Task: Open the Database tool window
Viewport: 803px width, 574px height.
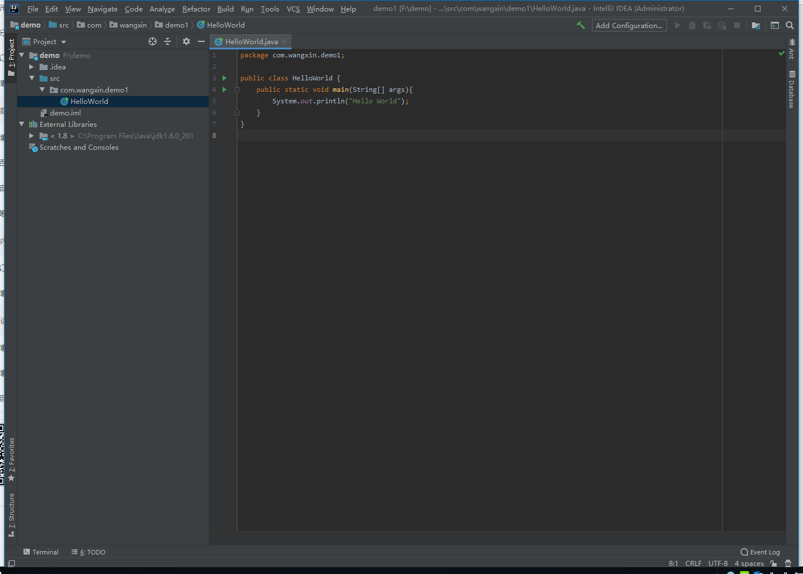Action: [x=792, y=89]
